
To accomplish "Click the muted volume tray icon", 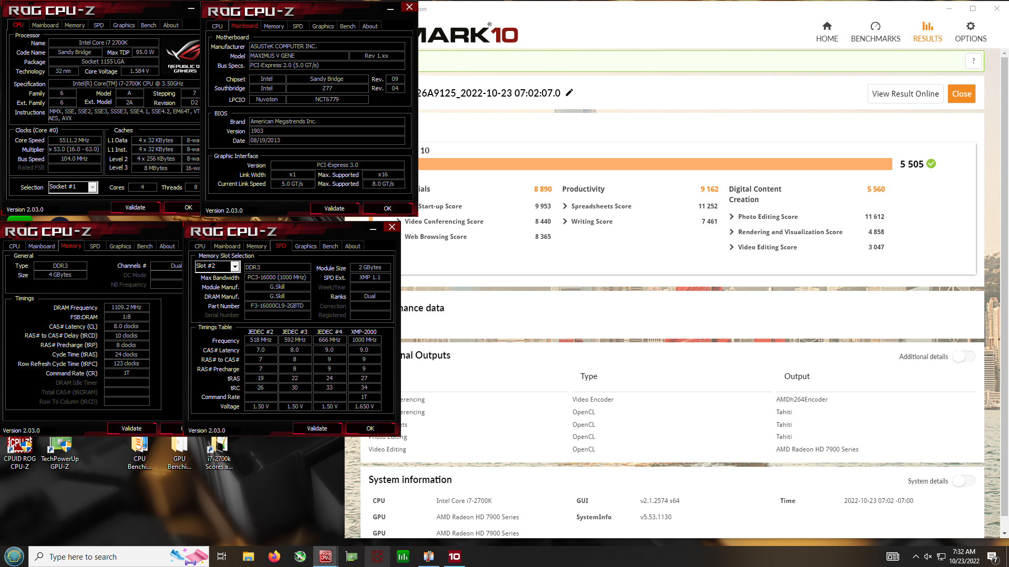I will tap(928, 556).
